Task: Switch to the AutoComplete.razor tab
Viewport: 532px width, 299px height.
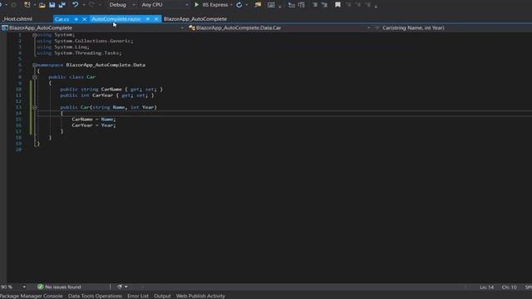Action: click(116, 19)
